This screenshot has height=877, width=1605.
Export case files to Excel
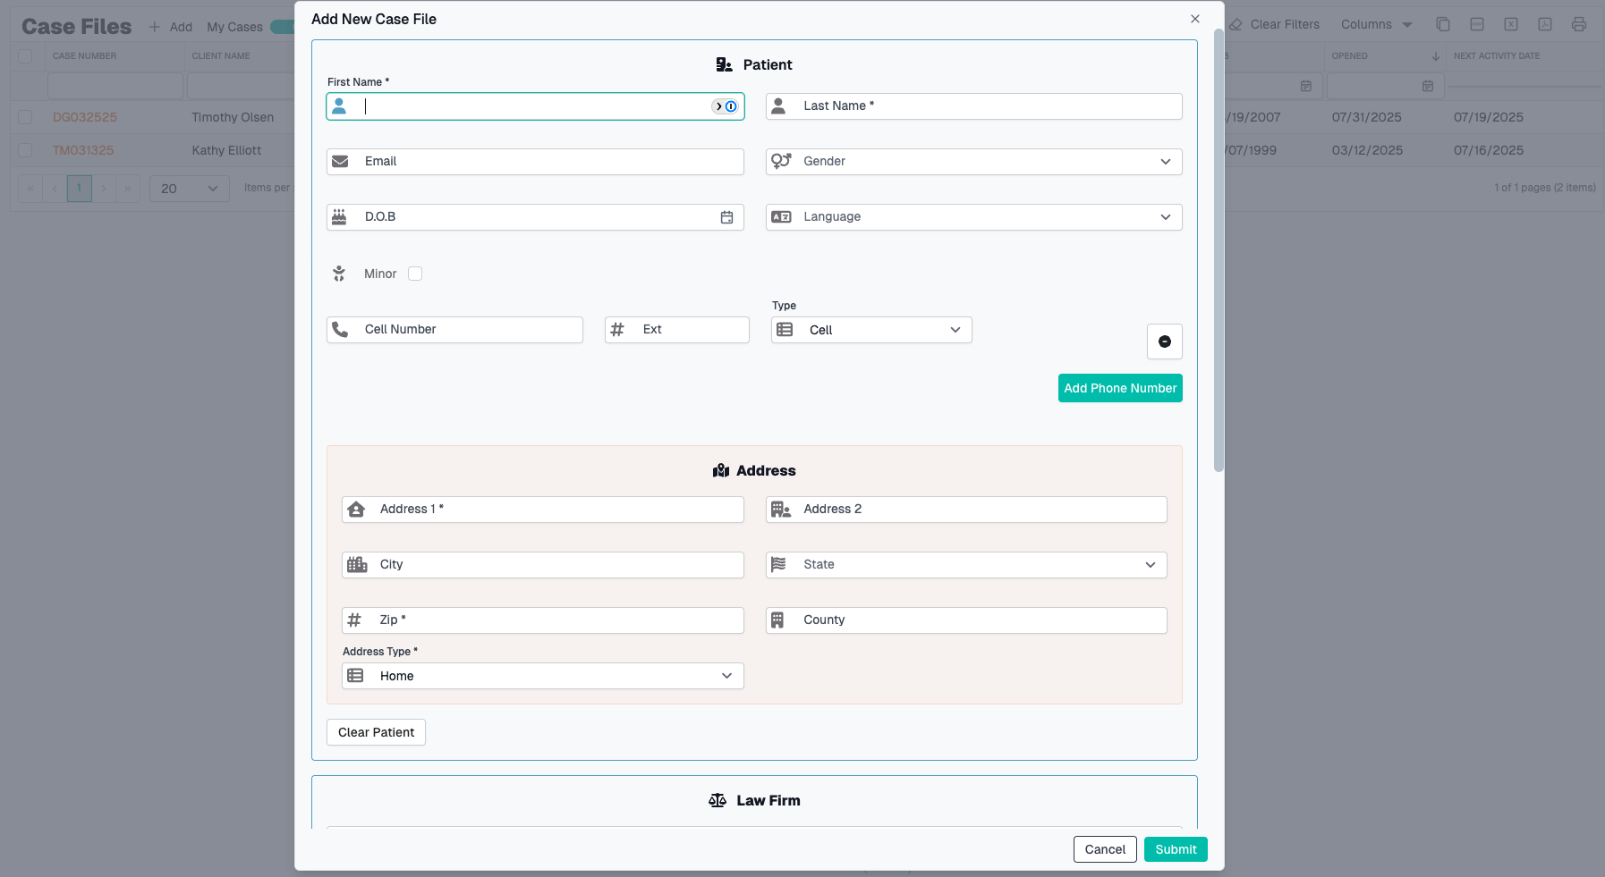click(1511, 24)
